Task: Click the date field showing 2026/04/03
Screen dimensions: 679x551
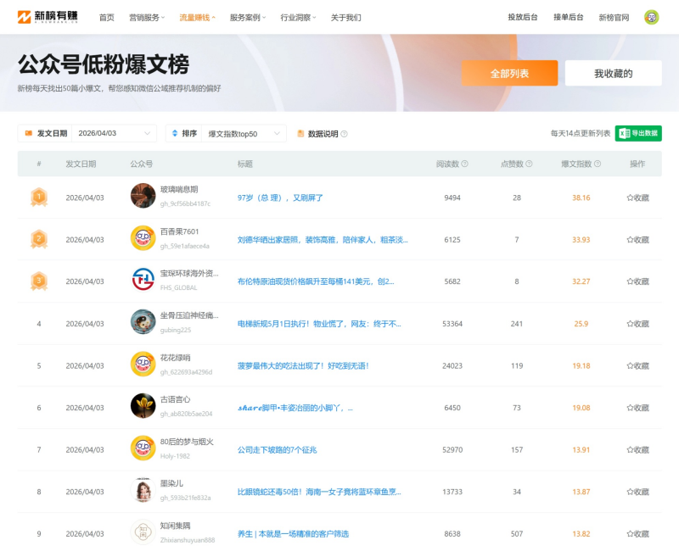Action: click(x=98, y=133)
